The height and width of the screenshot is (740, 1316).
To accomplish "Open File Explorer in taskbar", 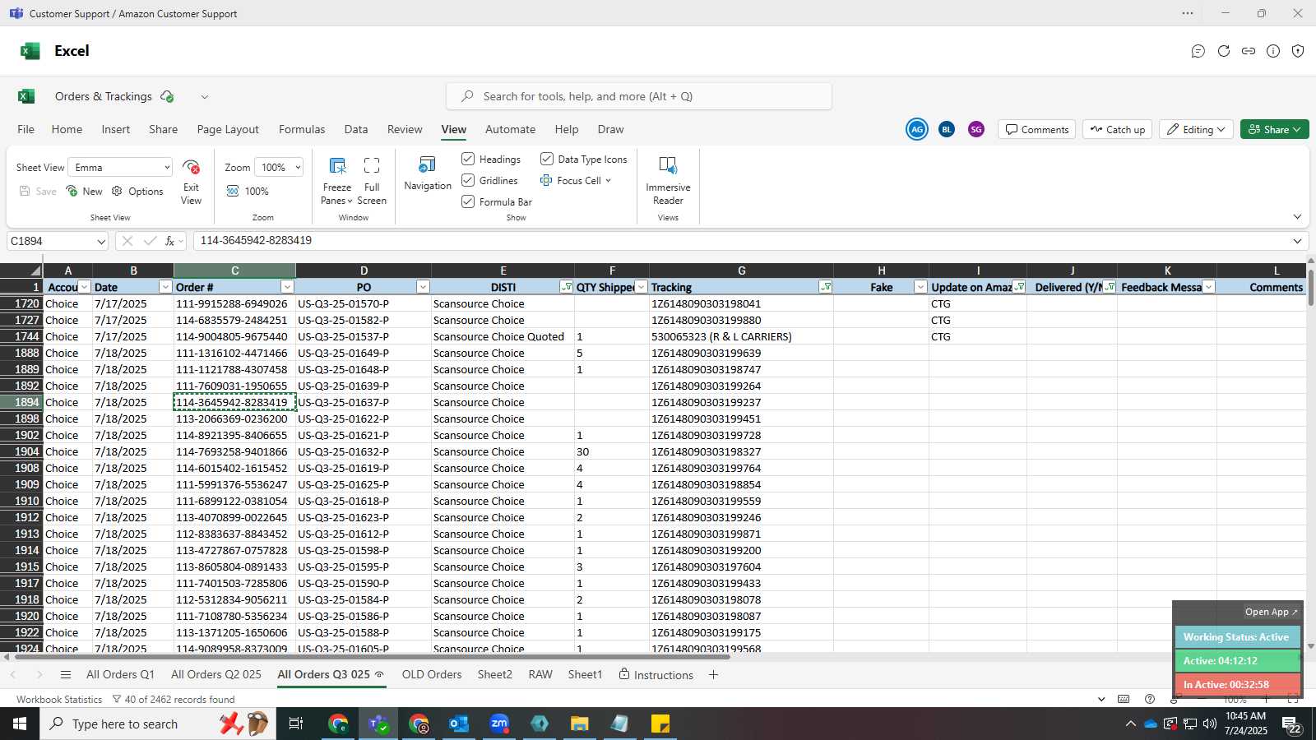I will click(580, 724).
